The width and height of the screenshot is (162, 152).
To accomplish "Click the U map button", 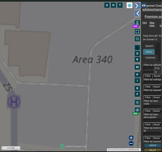I will pos(107,5).
